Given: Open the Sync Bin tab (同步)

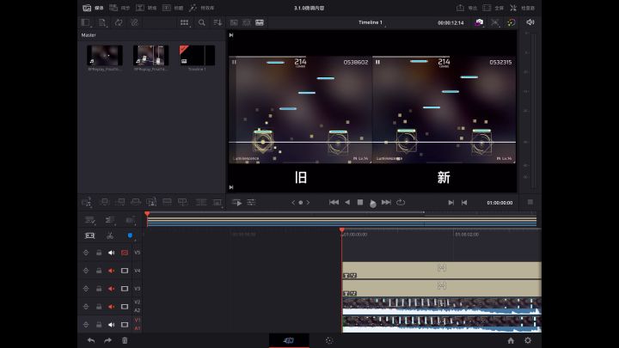Looking at the screenshot, I should [120, 8].
